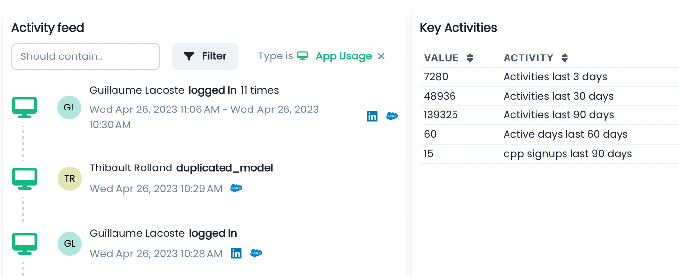Click the topmost green monitor event icon
The width and height of the screenshot is (679, 276).
tap(24, 107)
